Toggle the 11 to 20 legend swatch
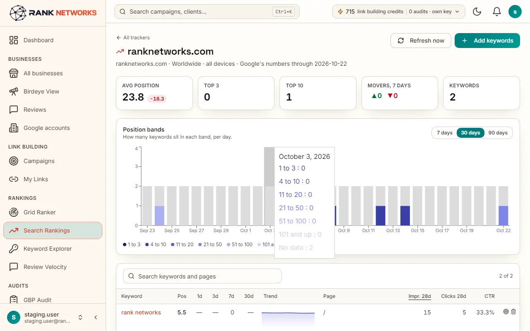530x331 pixels. tap(173, 245)
